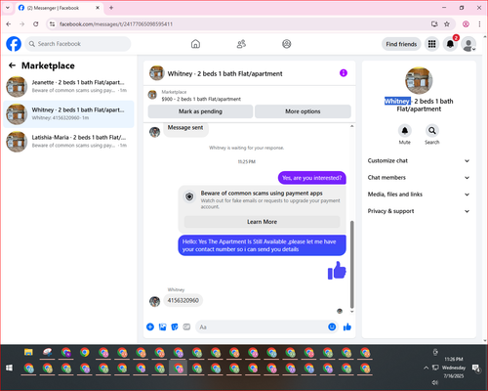This screenshot has height=391, width=488.
Task: Mute this conversation with the bell icon
Action: [405, 131]
